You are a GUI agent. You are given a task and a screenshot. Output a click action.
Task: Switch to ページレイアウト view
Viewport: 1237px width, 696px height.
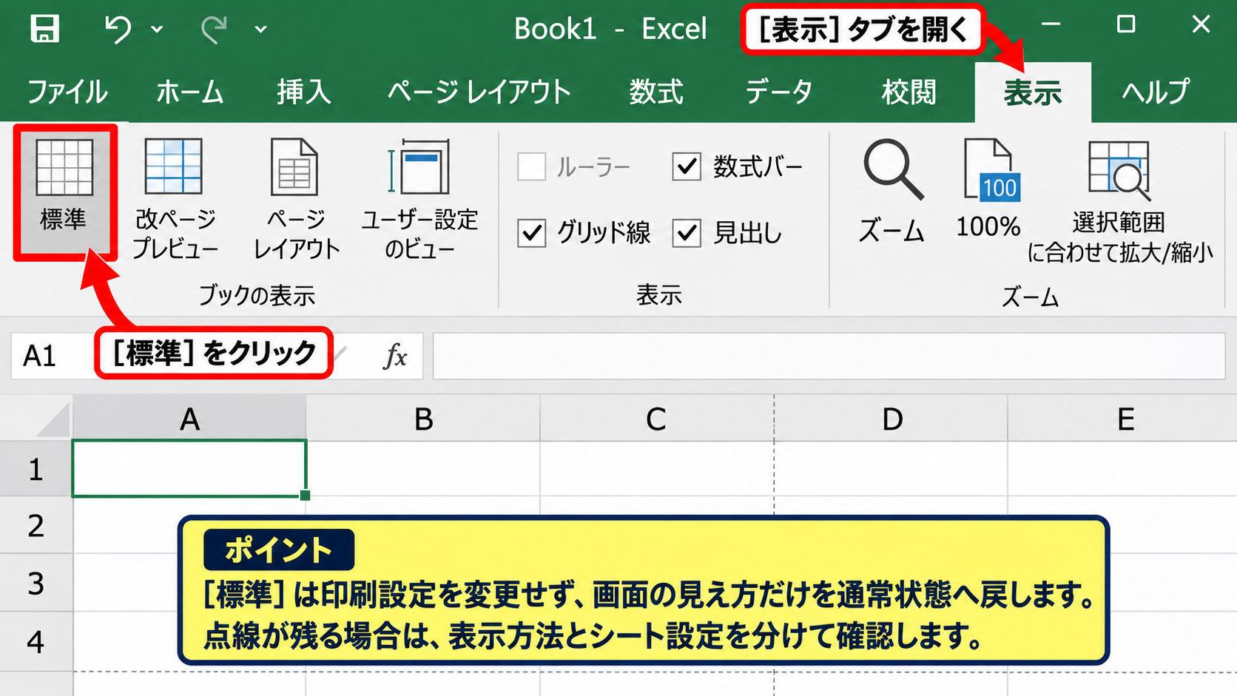296,198
